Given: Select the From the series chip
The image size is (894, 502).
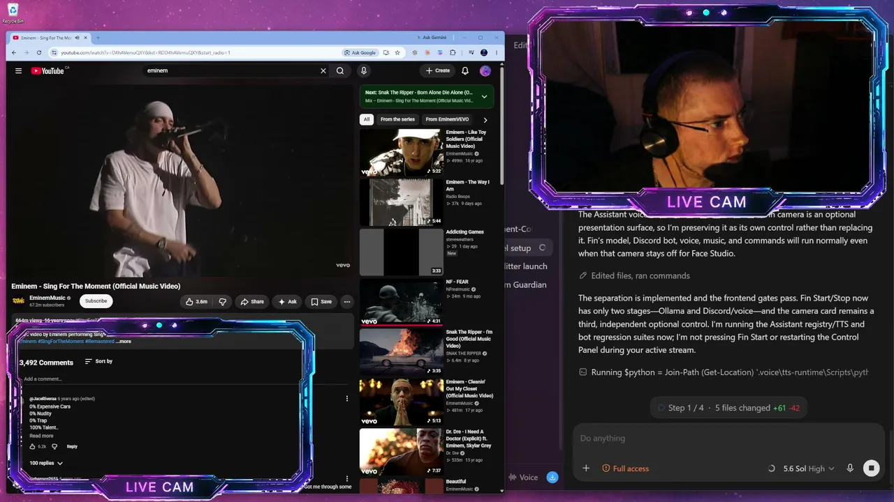Looking at the screenshot, I should pyautogui.click(x=397, y=119).
